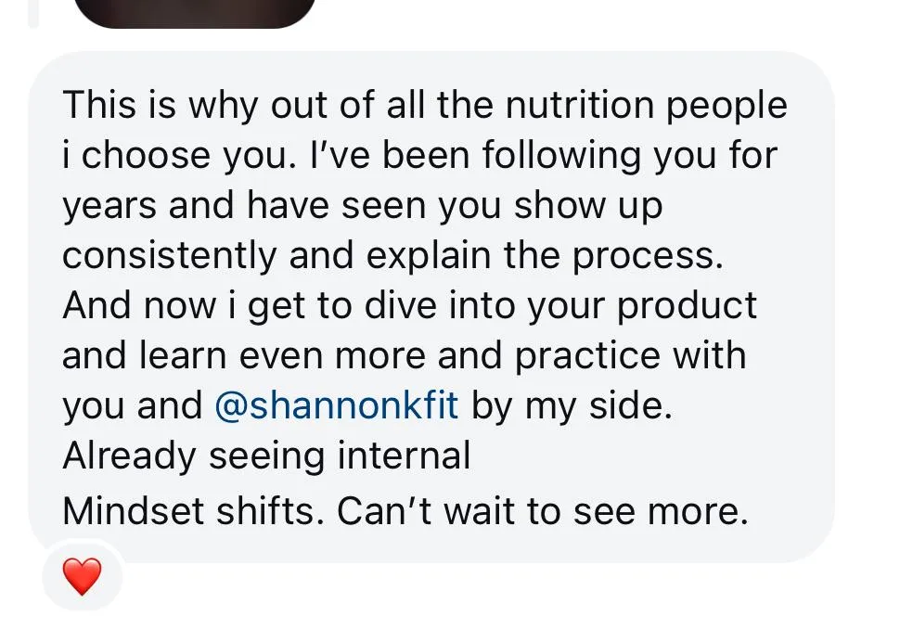Click the white circle badge around heart reaction
Viewport: 900px width, 642px height.
(82, 575)
